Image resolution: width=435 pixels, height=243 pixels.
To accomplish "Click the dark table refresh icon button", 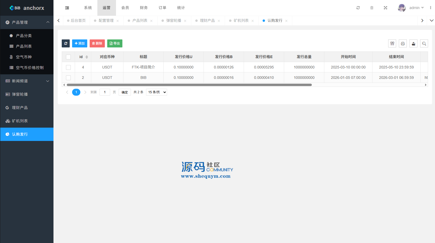I will 66,43.
